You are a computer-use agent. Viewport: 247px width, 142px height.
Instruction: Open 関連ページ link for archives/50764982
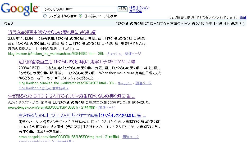[144, 83]
